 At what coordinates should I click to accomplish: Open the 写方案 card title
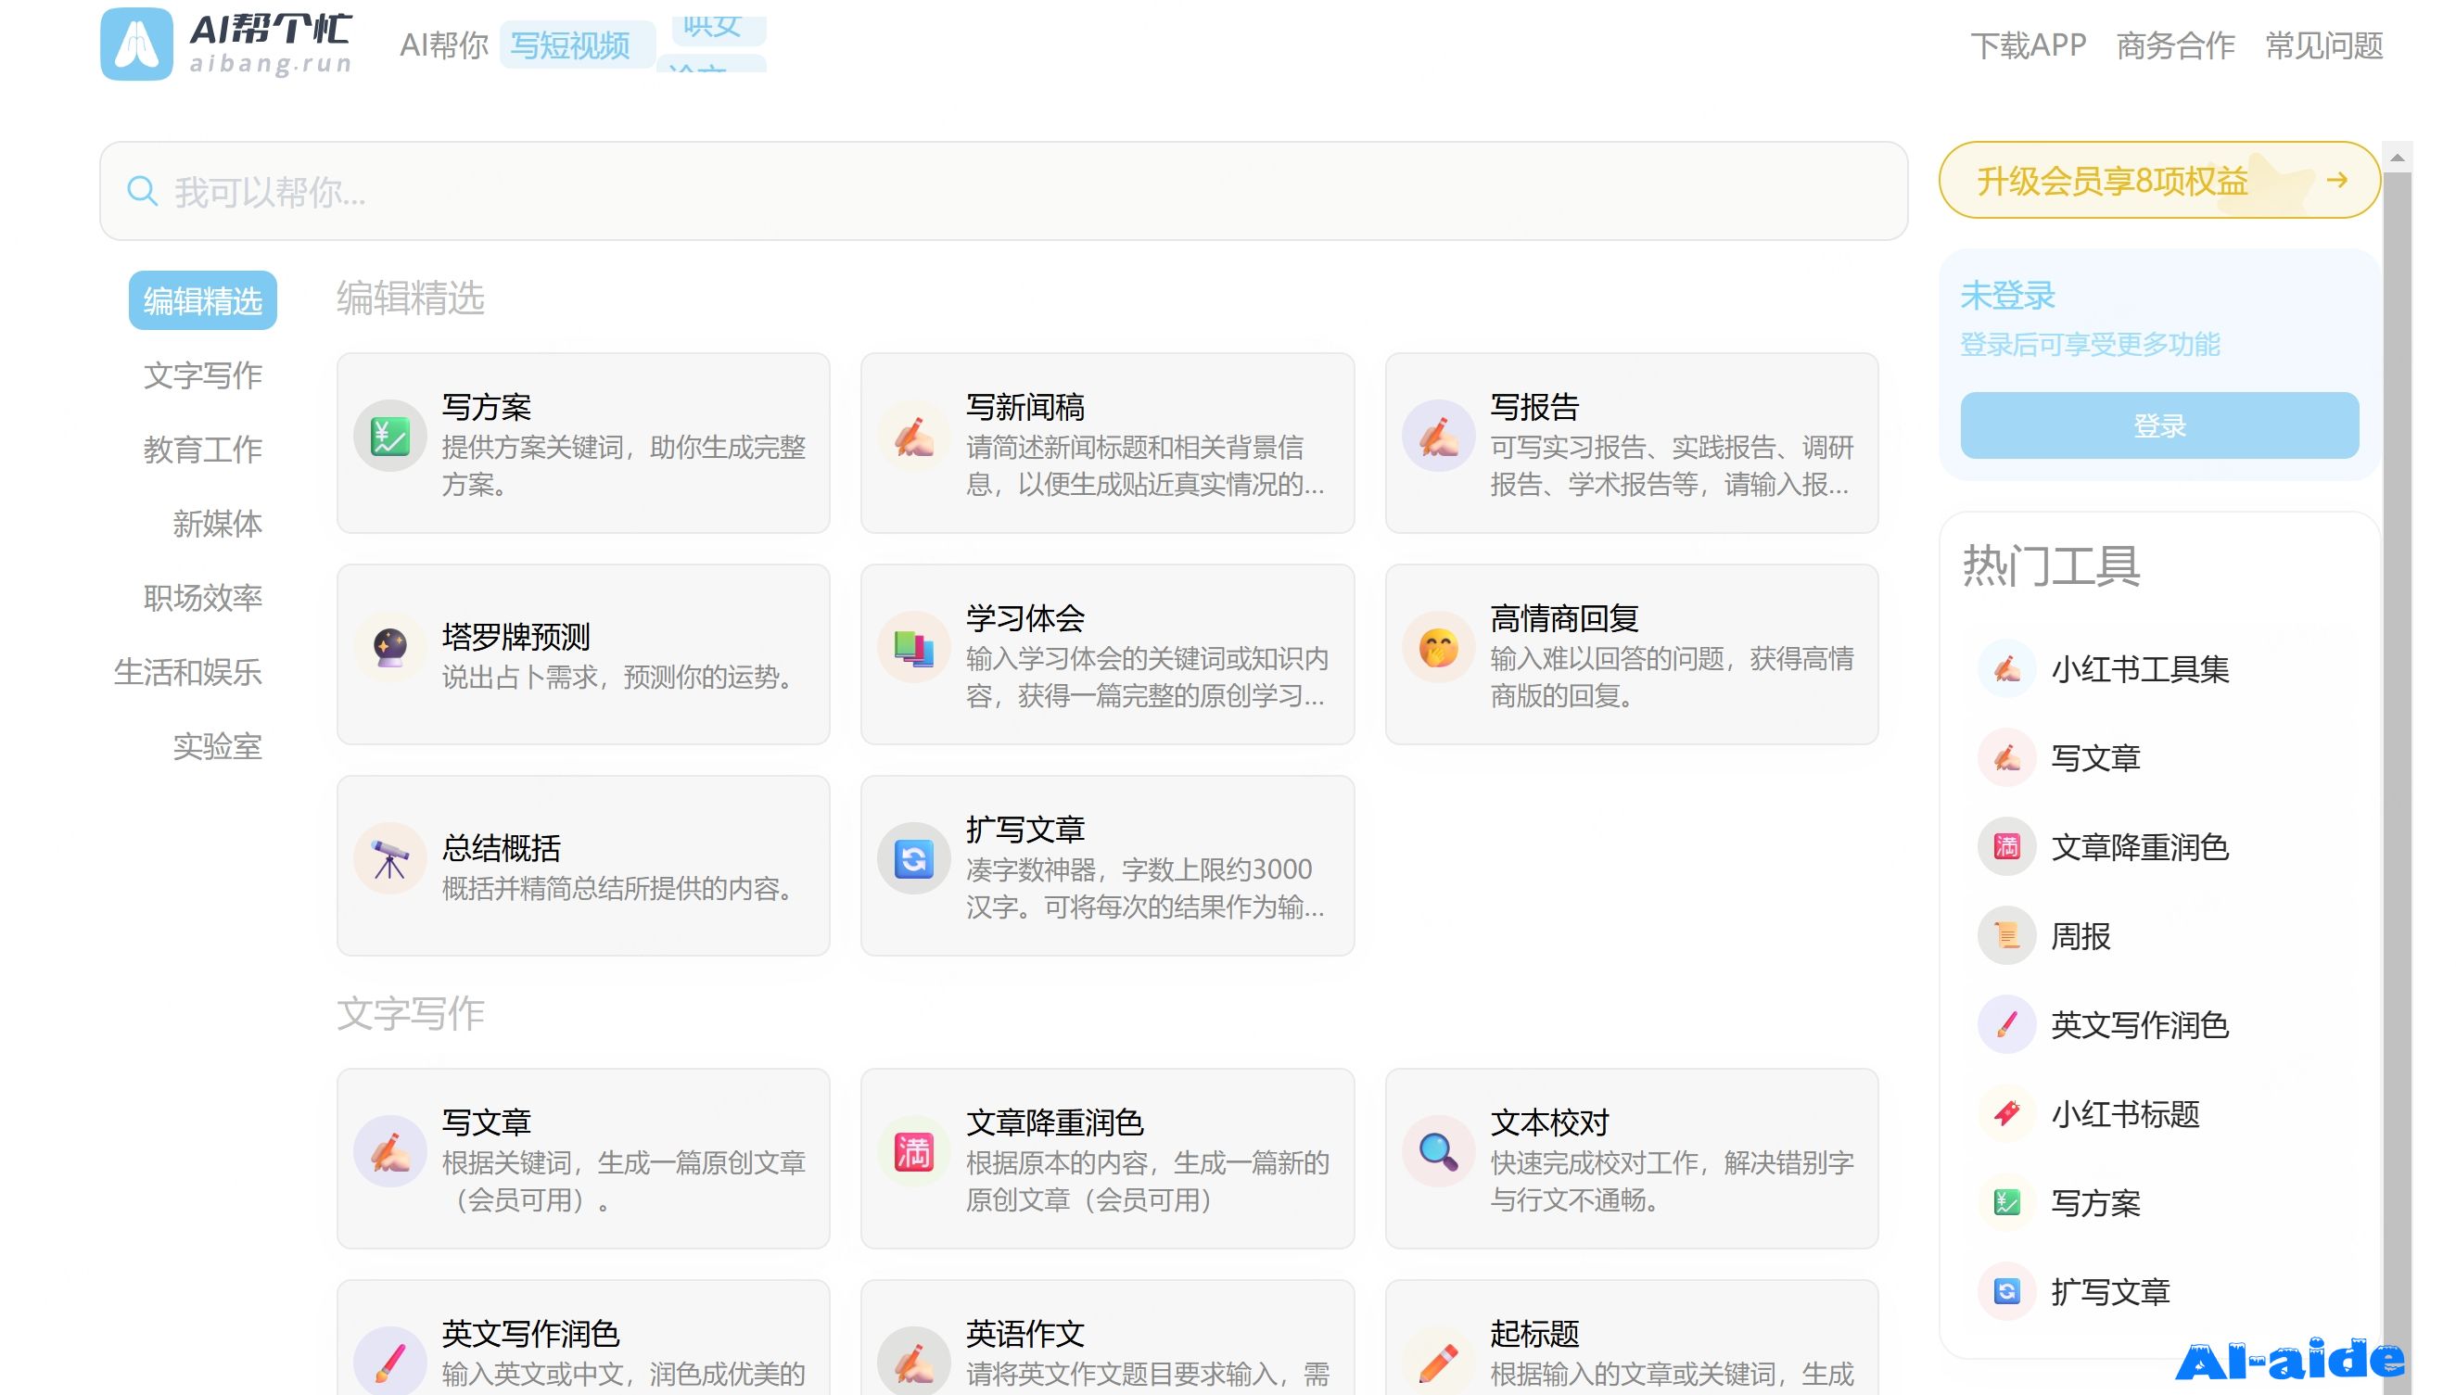(487, 407)
